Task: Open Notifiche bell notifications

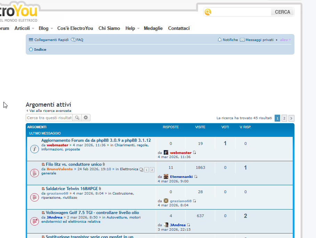Action: click(x=228, y=40)
